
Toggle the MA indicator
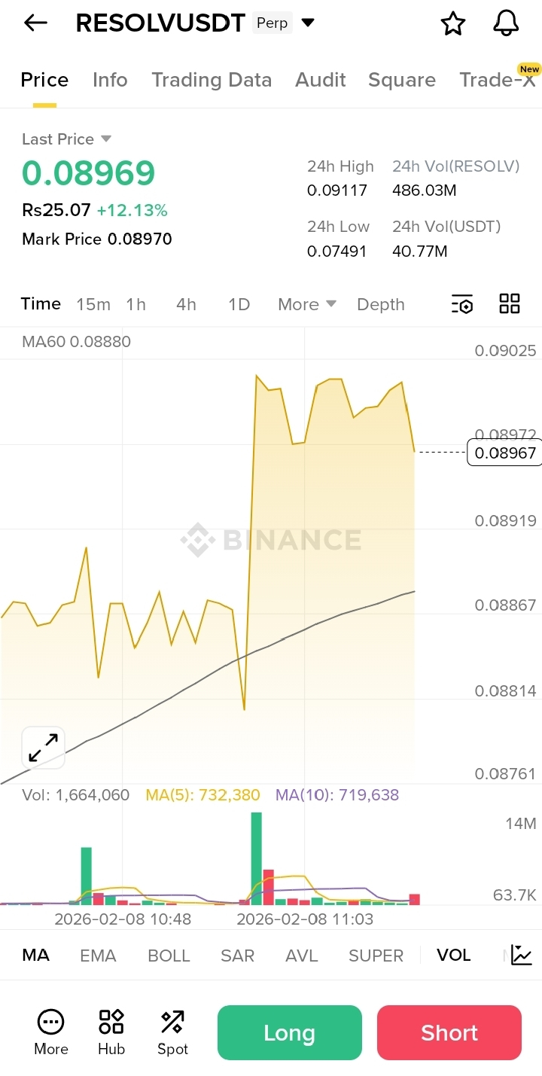[35, 955]
